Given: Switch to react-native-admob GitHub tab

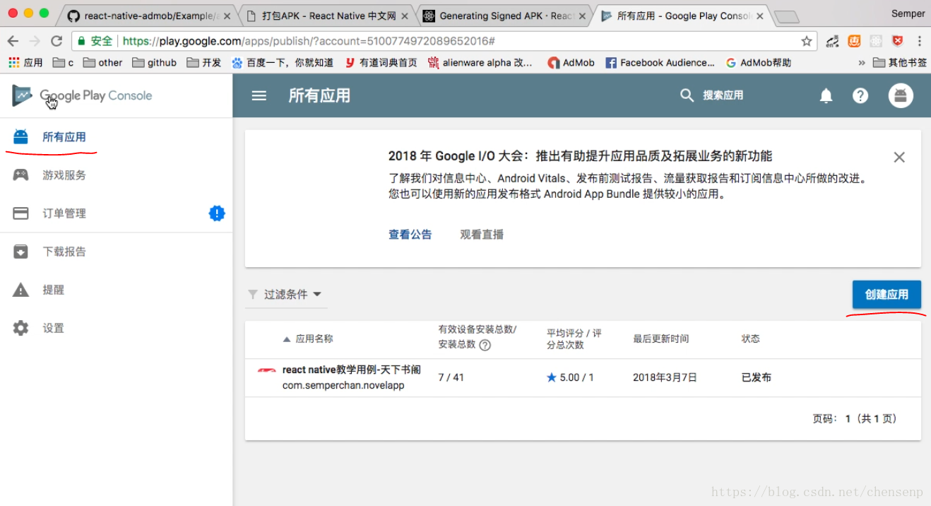Looking at the screenshot, I should pyautogui.click(x=149, y=16).
